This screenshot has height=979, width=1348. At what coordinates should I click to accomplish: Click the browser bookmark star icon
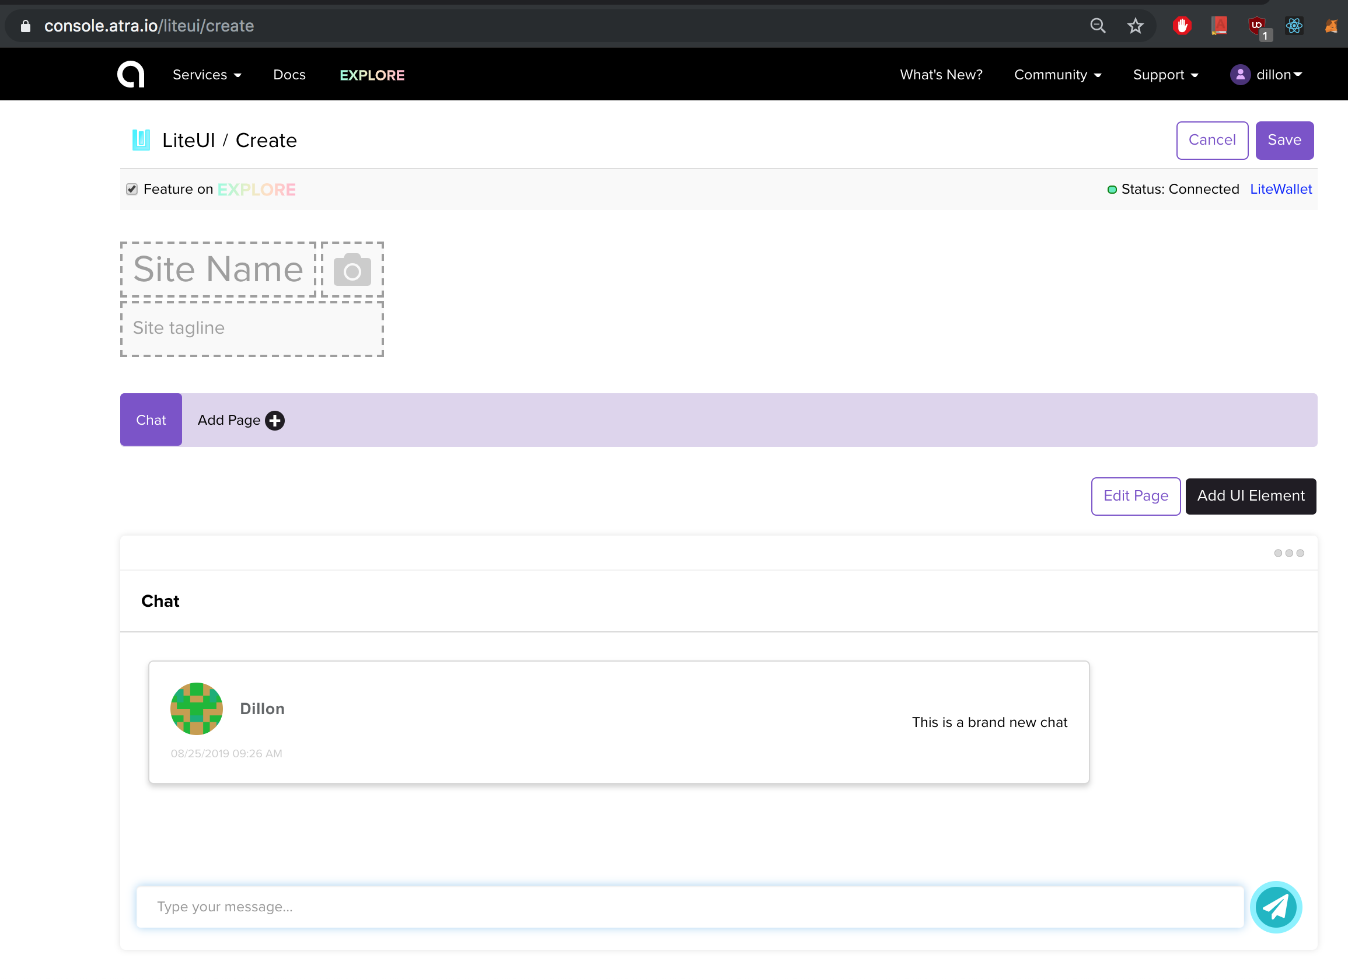pos(1134,26)
